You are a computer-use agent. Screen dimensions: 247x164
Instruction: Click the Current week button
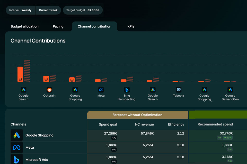pyautogui.click(x=48, y=10)
